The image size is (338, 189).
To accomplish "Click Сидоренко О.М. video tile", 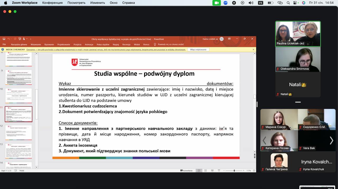I will (317, 119).
